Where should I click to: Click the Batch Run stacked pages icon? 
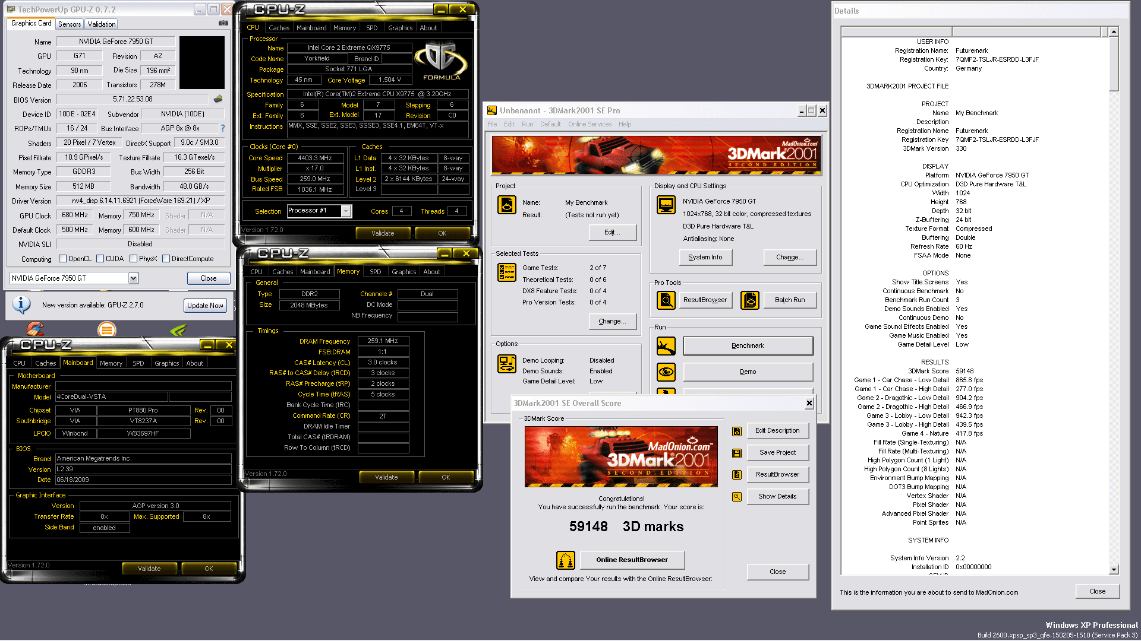(750, 300)
